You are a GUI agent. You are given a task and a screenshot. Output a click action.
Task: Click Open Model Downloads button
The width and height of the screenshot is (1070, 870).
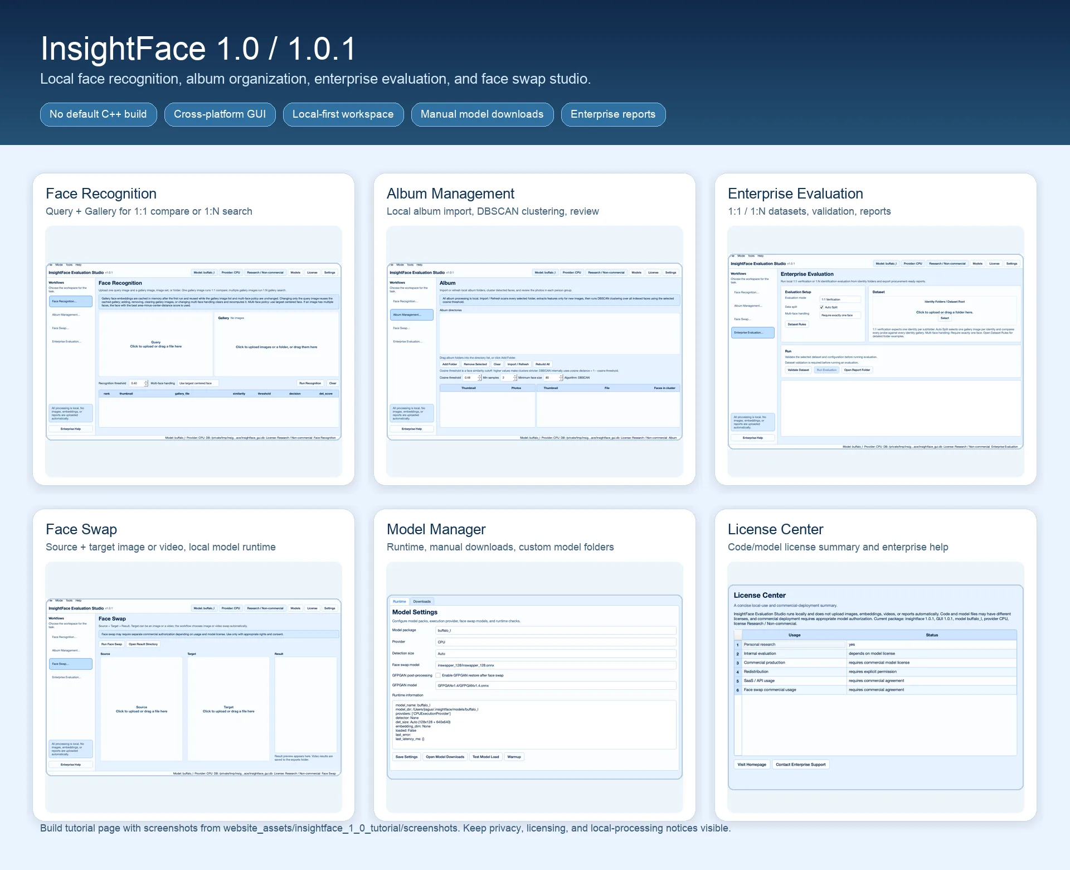[445, 757]
